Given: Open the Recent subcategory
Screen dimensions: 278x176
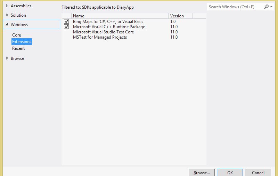Looking at the screenshot, I should click(18, 48).
